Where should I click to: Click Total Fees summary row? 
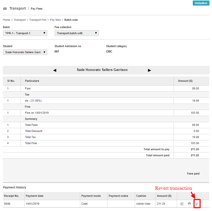coord(106,125)
